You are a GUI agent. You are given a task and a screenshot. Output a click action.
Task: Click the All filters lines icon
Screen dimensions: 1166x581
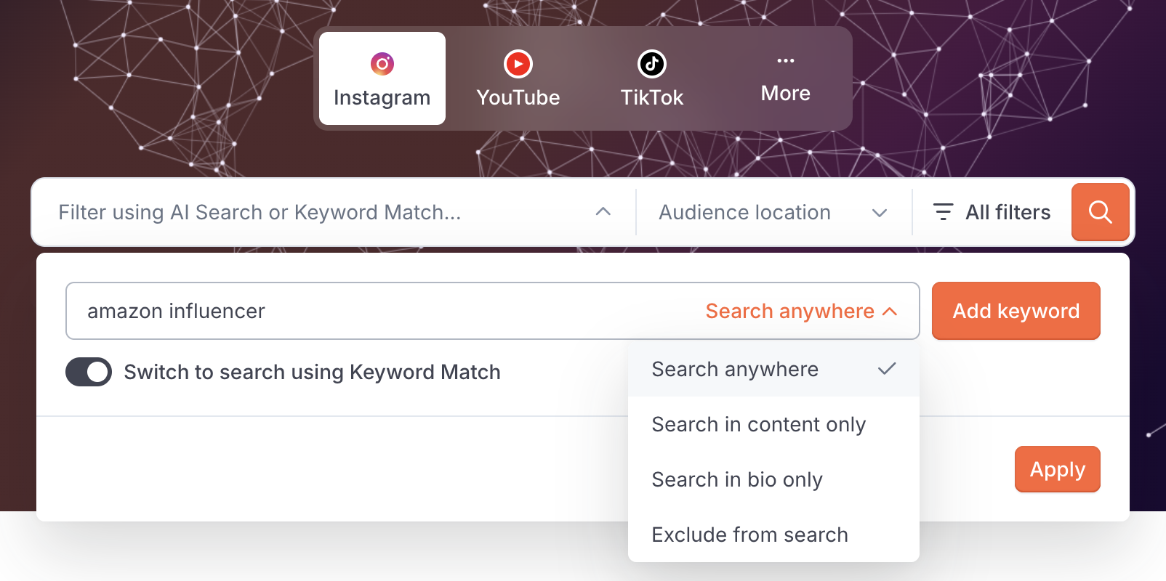tap(943, 212)
